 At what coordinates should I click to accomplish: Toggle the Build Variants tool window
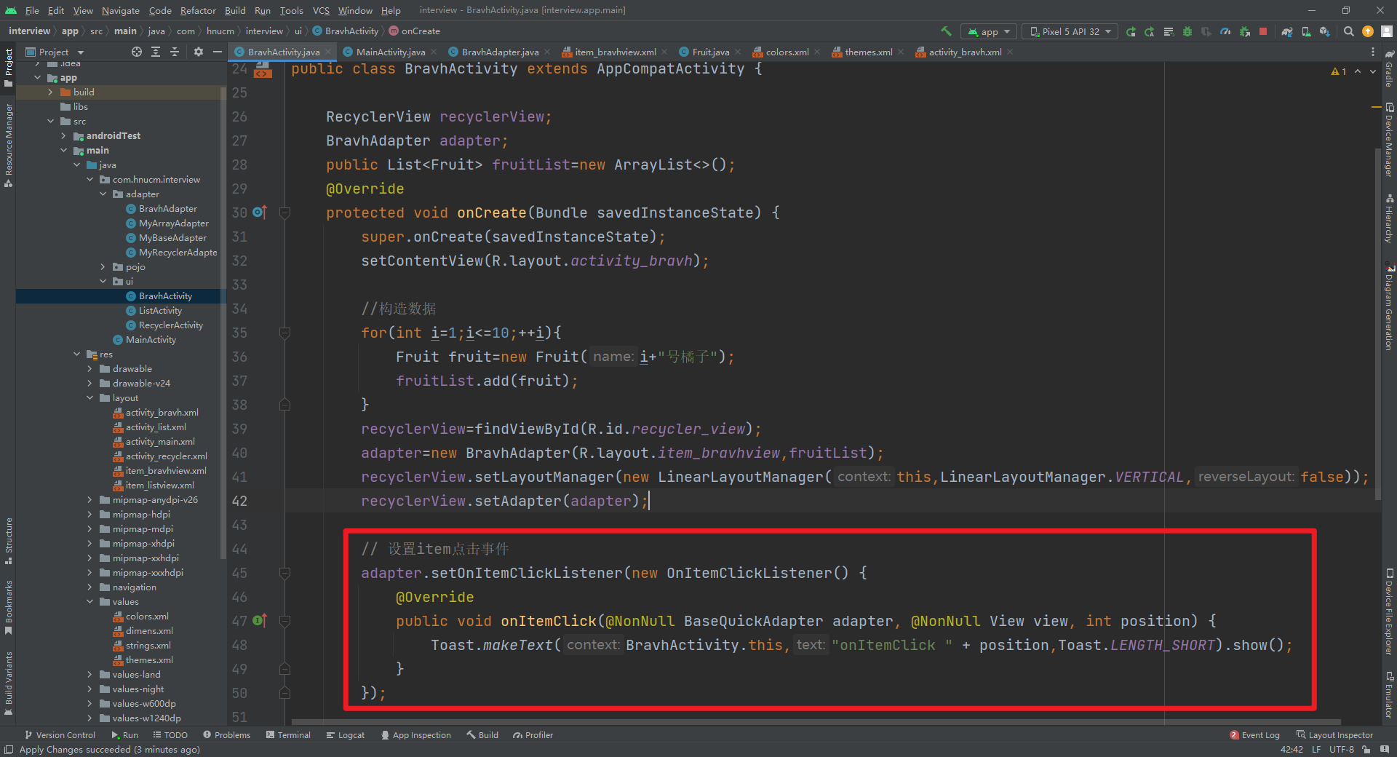tap(9, 683)
